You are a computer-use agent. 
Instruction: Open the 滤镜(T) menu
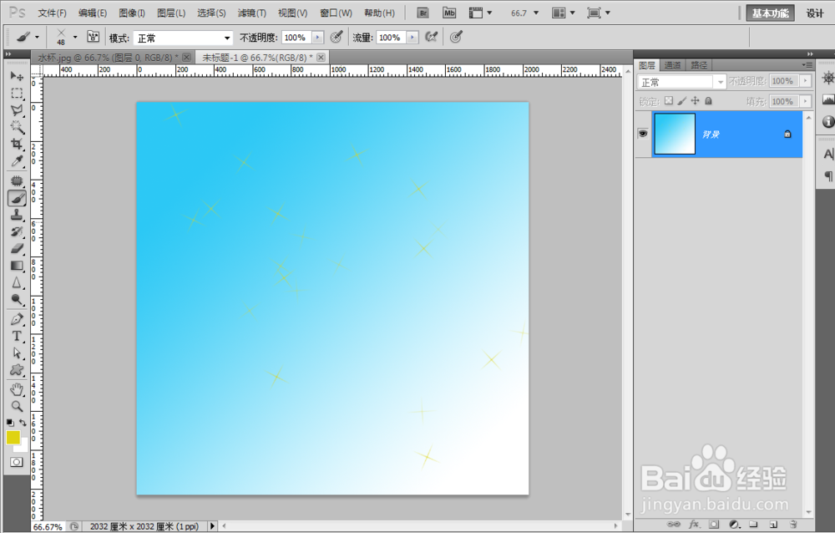point(252,13)
